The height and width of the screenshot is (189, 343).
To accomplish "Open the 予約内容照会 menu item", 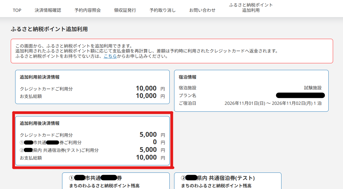I will point(87,10).
